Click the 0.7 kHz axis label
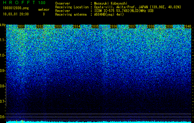Viewport: 194px width, 123px height. (3, 101)
